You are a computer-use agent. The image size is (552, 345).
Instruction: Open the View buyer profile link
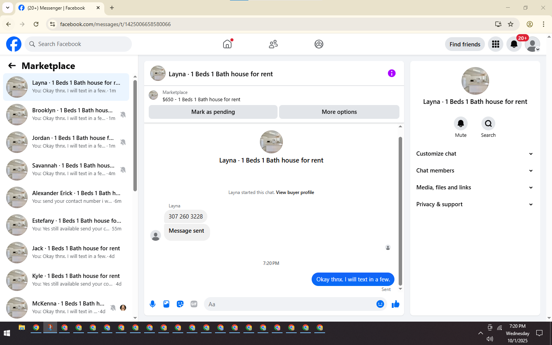[295, 192]
